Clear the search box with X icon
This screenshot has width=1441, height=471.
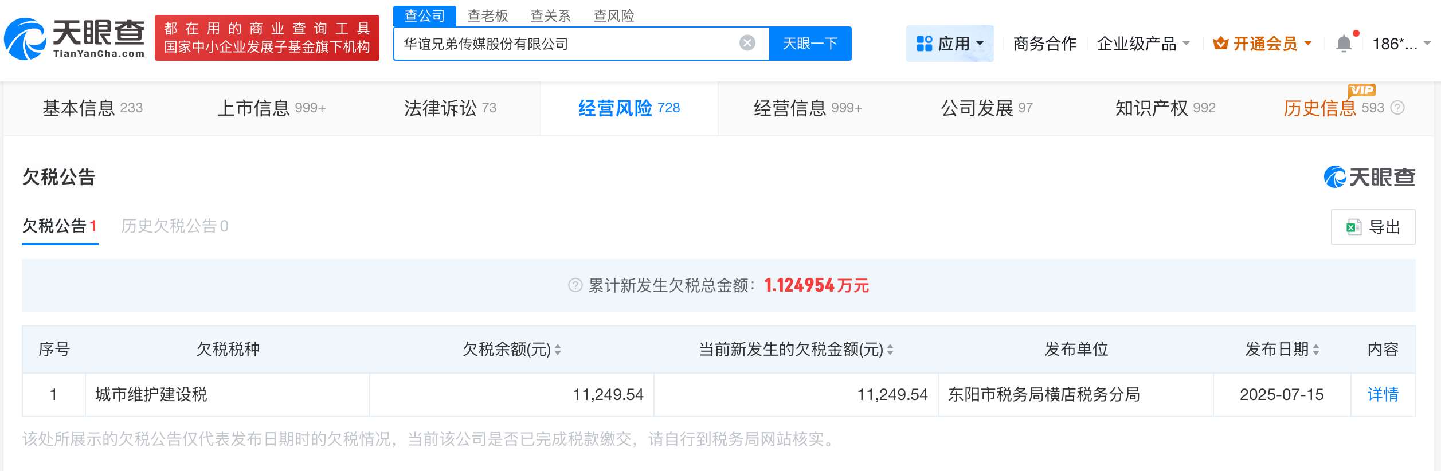(x=747, y=43)
